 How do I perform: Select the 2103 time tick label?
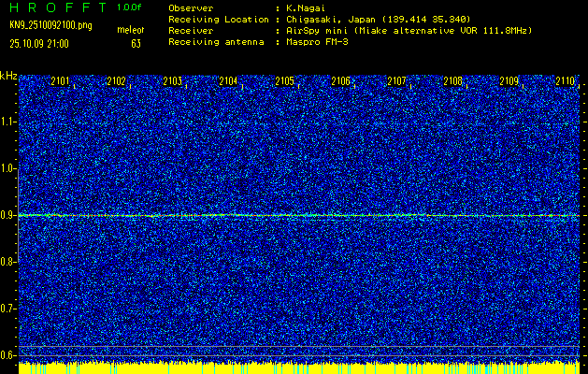click(x=172, y=82)
